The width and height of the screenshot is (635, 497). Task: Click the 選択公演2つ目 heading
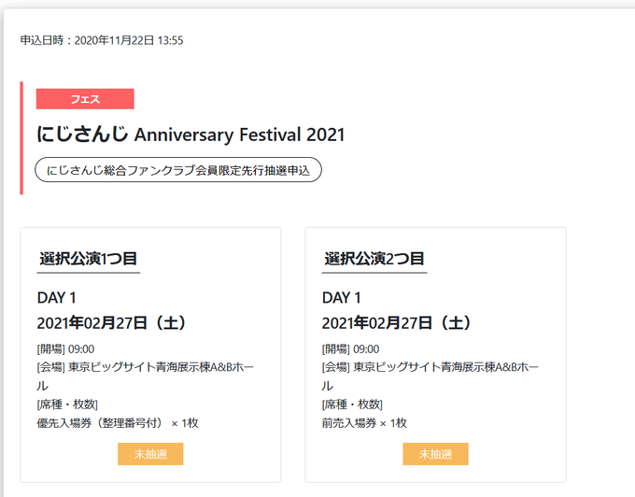[x=374, y=259]
